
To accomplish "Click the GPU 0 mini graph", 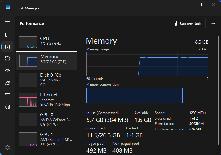I will click(28, 120).
